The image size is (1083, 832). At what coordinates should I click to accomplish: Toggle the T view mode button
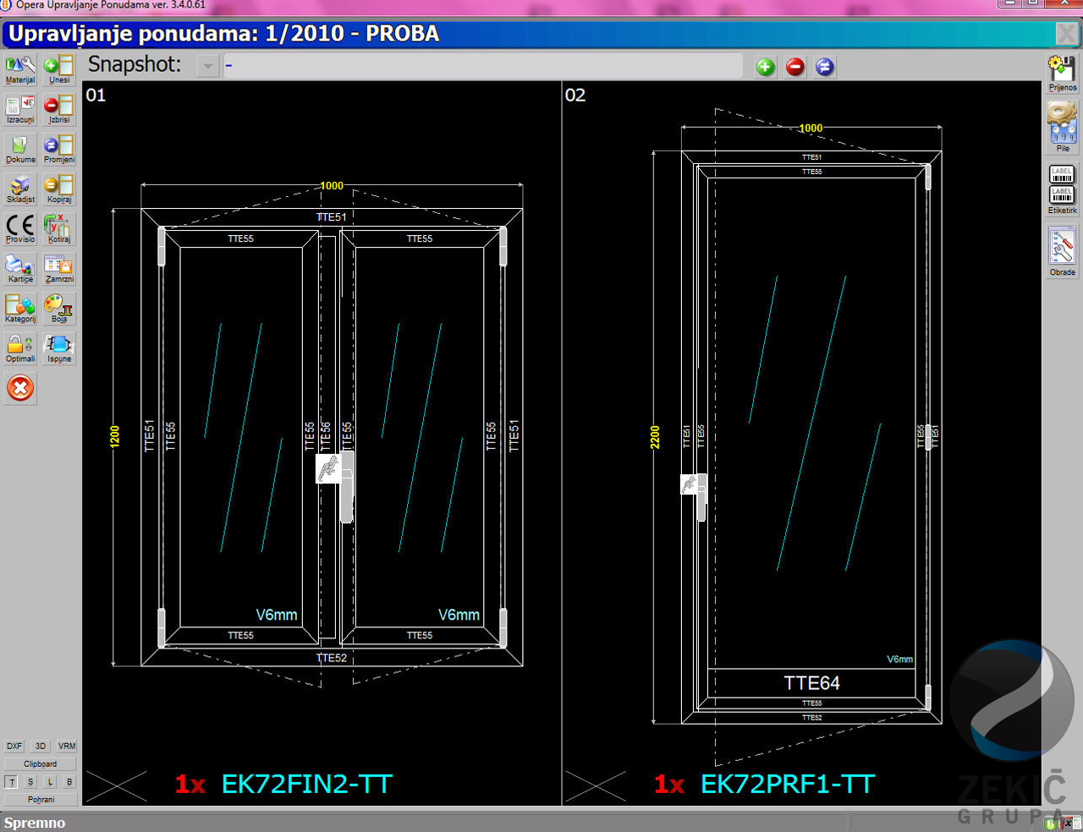pos(12,782)
